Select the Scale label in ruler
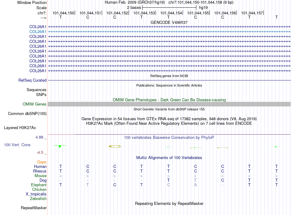This screenshot has height=215, width=291. click(x=41, y=8)
